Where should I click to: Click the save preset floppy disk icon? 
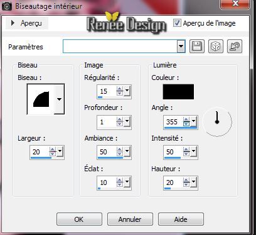coord(197,46)
